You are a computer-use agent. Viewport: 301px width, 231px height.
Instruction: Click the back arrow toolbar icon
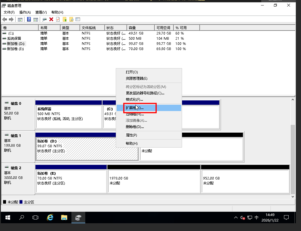pos(5,19)
